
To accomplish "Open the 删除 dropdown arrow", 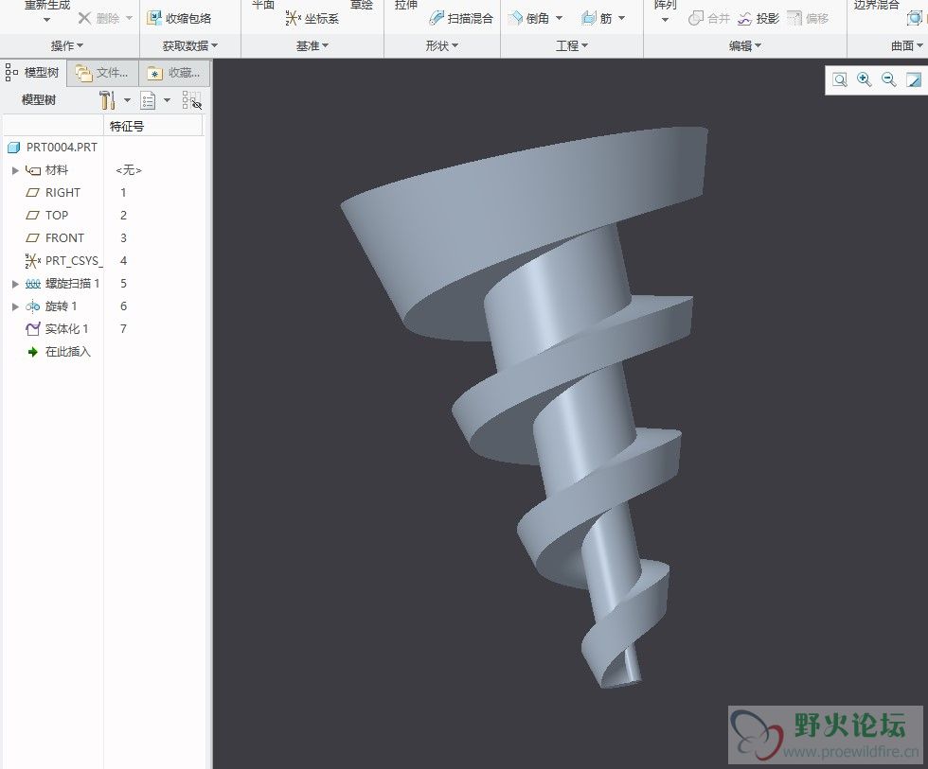I will pos(129,18).
